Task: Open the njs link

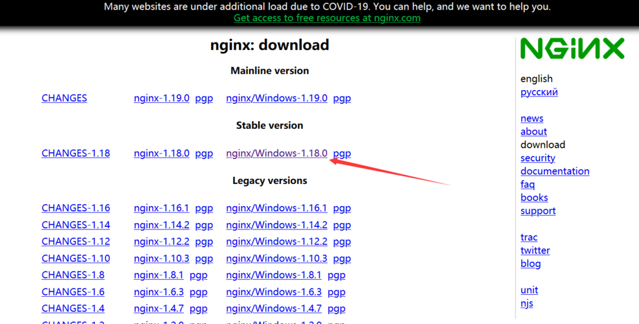Action: click(526, 304)
